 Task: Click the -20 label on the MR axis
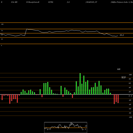[x=130, y=100]
